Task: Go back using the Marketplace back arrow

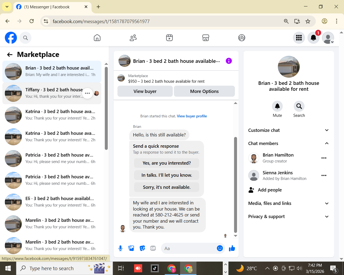Action: [x=10, y=55]
